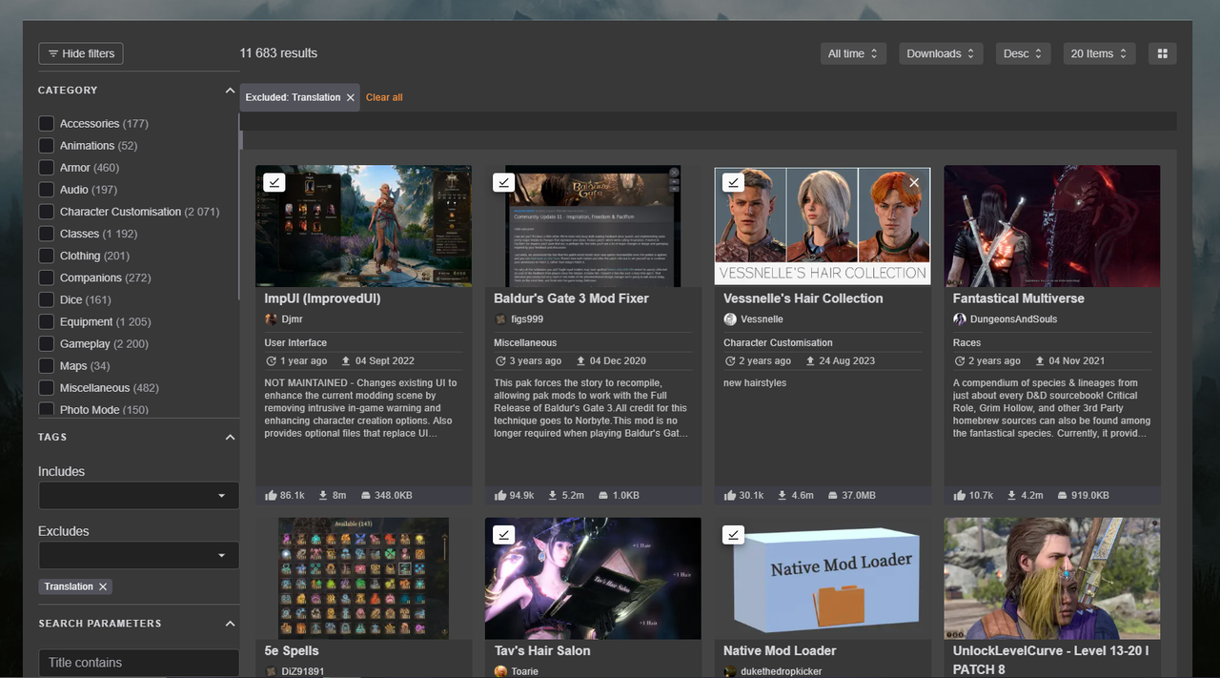The width and height of the screenshot is (1220, 678).
Task: Click the Toarie author avatar
Action: (x=500, y=671)
